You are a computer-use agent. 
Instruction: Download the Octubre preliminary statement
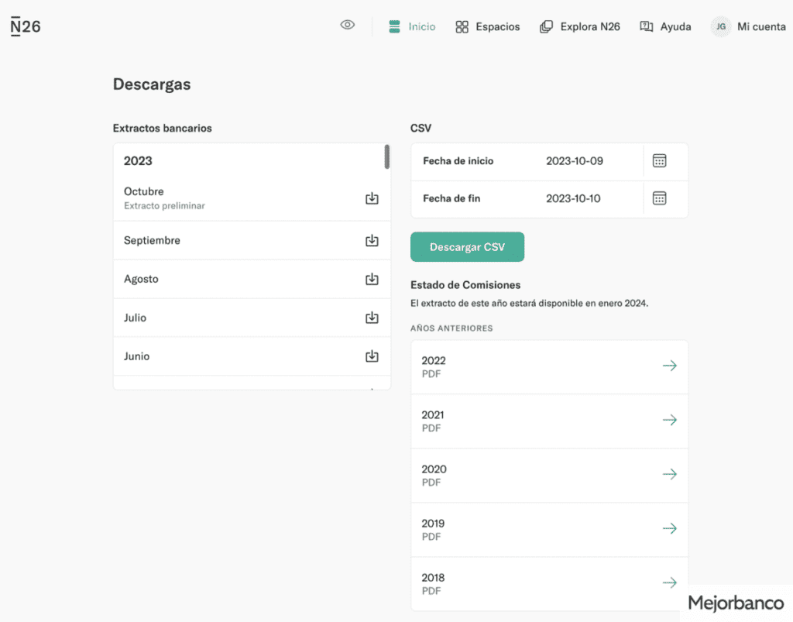click(x=372, y=198)
